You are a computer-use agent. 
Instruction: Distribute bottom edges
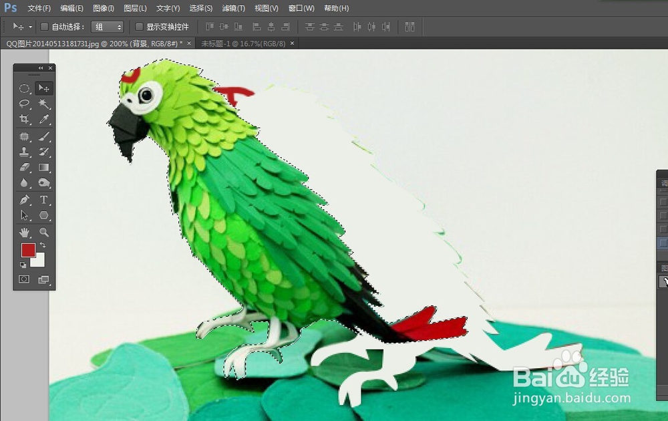[x=338, y=27]
